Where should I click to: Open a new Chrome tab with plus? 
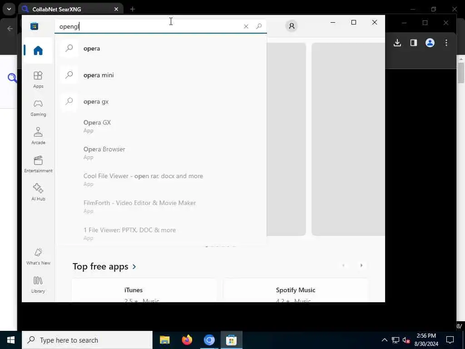click(x=133, y=9)
